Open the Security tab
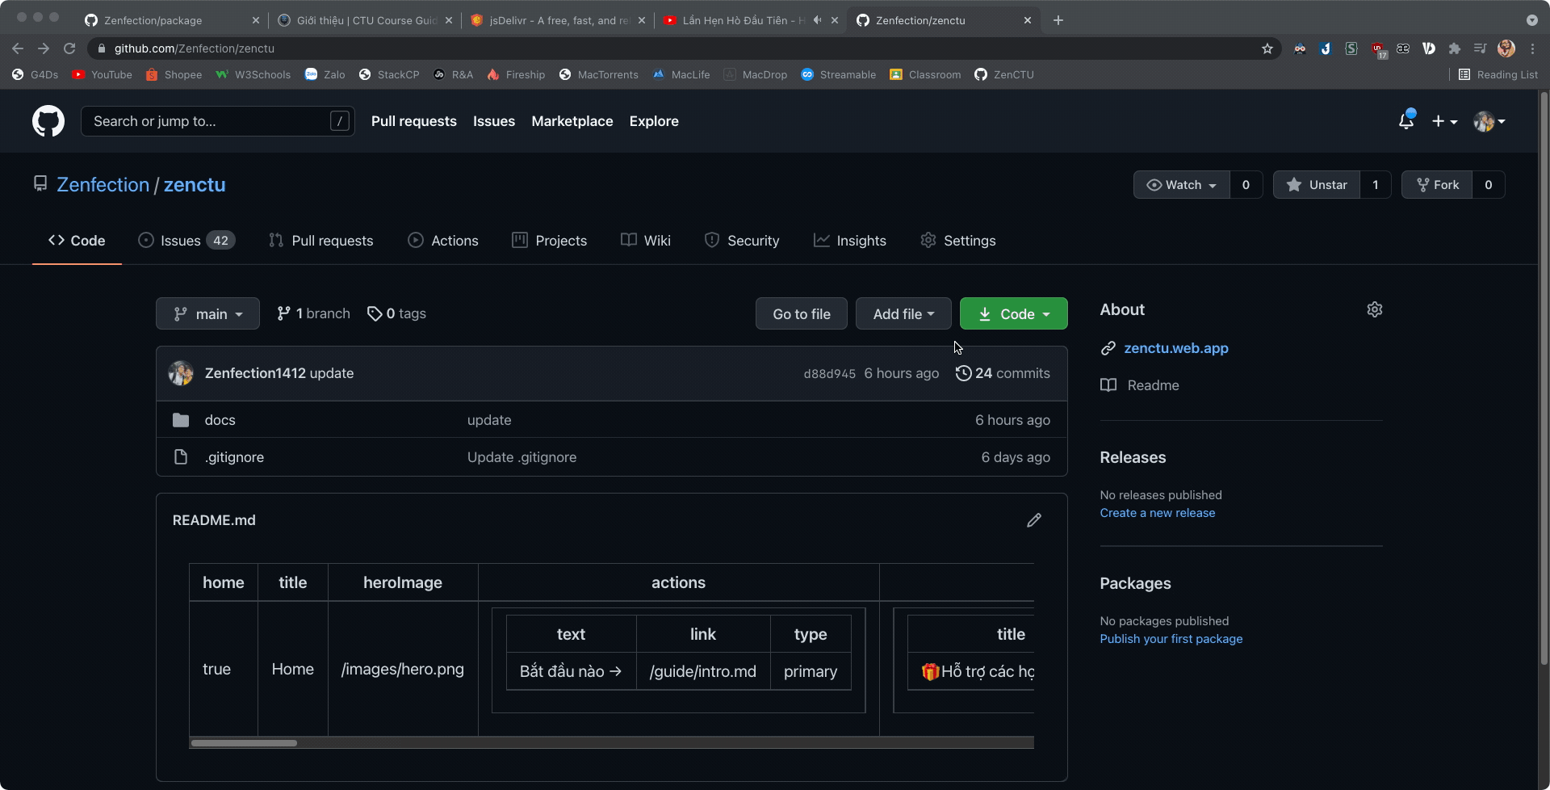Viewport: 1550px width, 790px height. click(x=742, y=241)
